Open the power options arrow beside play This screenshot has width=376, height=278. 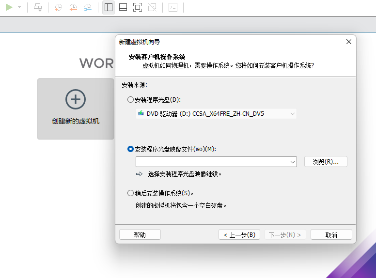point(19,7)
